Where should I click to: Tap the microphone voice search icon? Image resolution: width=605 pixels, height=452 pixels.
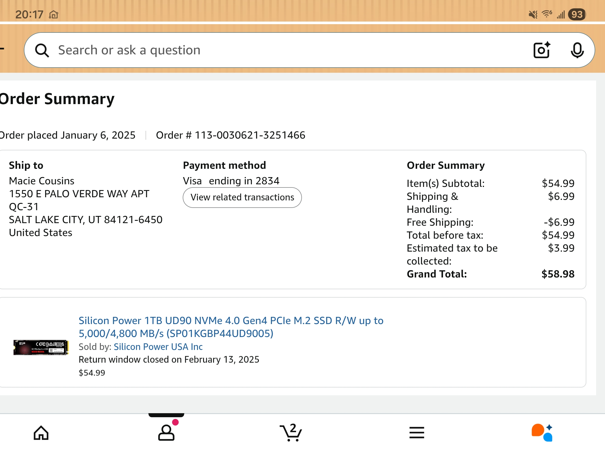coord(577,50)
